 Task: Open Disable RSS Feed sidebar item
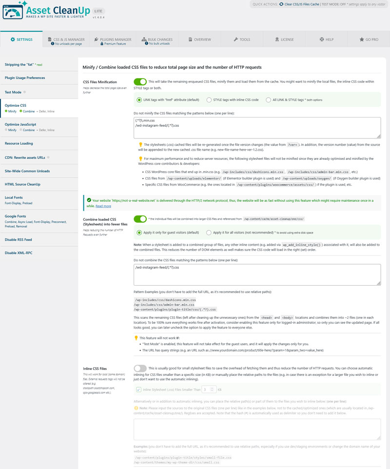click(x=39, y=239)
